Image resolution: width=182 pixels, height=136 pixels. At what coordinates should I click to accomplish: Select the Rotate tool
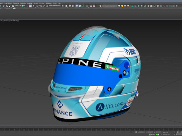[7, 6]
